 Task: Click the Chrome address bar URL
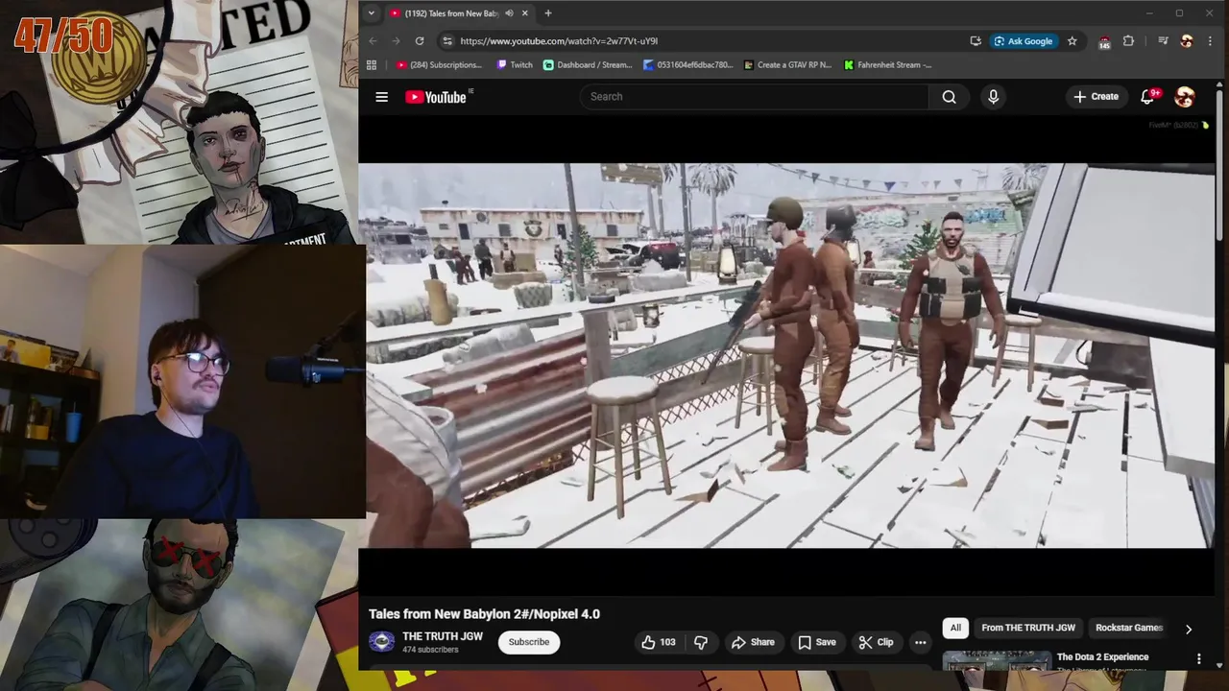[x=559, y=41]
